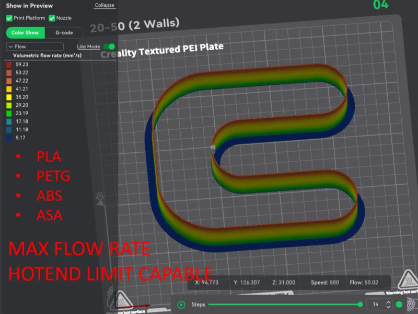418x314 pixels.
Task: Decrease step value with down arrow
Action: coord(388,307)
